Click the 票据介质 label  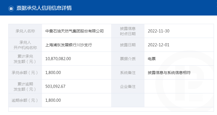tap(128, 59)
